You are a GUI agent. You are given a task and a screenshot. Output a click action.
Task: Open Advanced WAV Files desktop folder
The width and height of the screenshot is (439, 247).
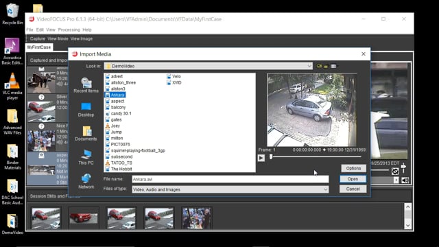pyautogui.click(x=12, y=122)
